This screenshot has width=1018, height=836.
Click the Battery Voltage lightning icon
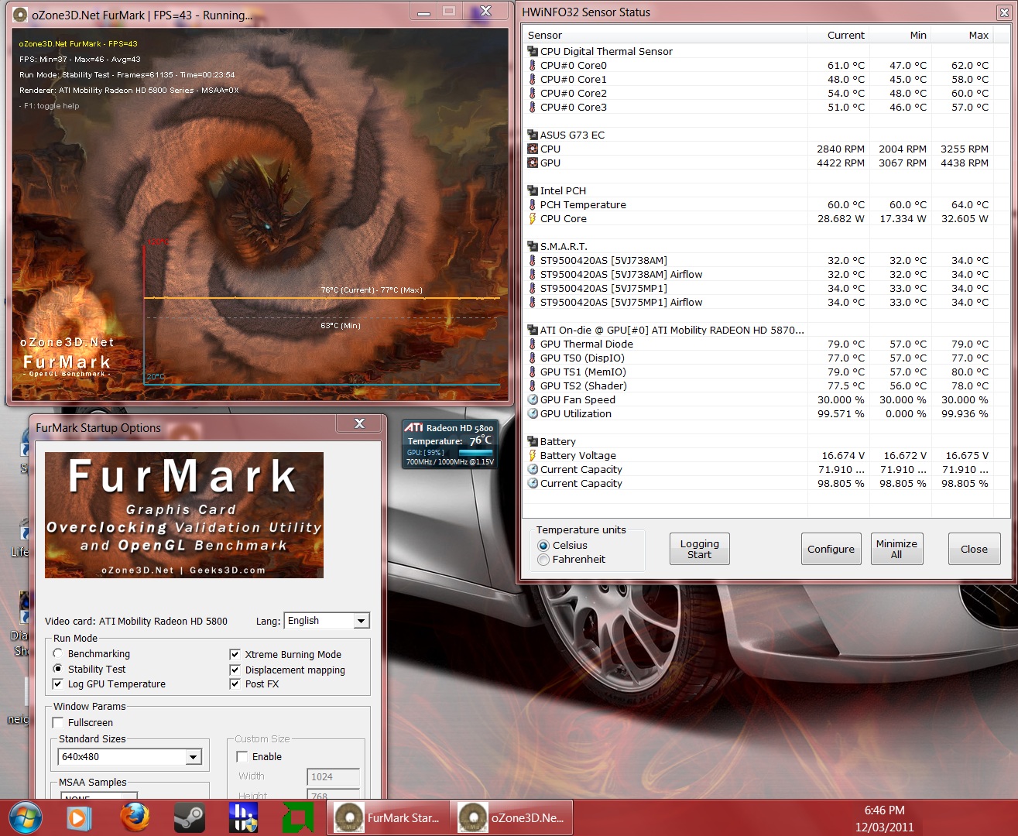tap(532, 455)
